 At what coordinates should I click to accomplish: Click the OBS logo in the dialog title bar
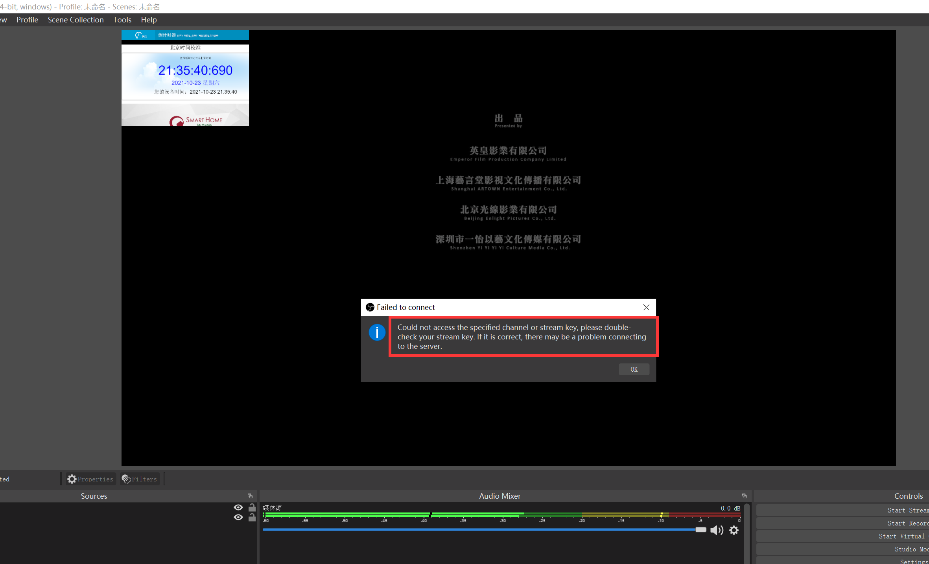(x=370, y=307)
